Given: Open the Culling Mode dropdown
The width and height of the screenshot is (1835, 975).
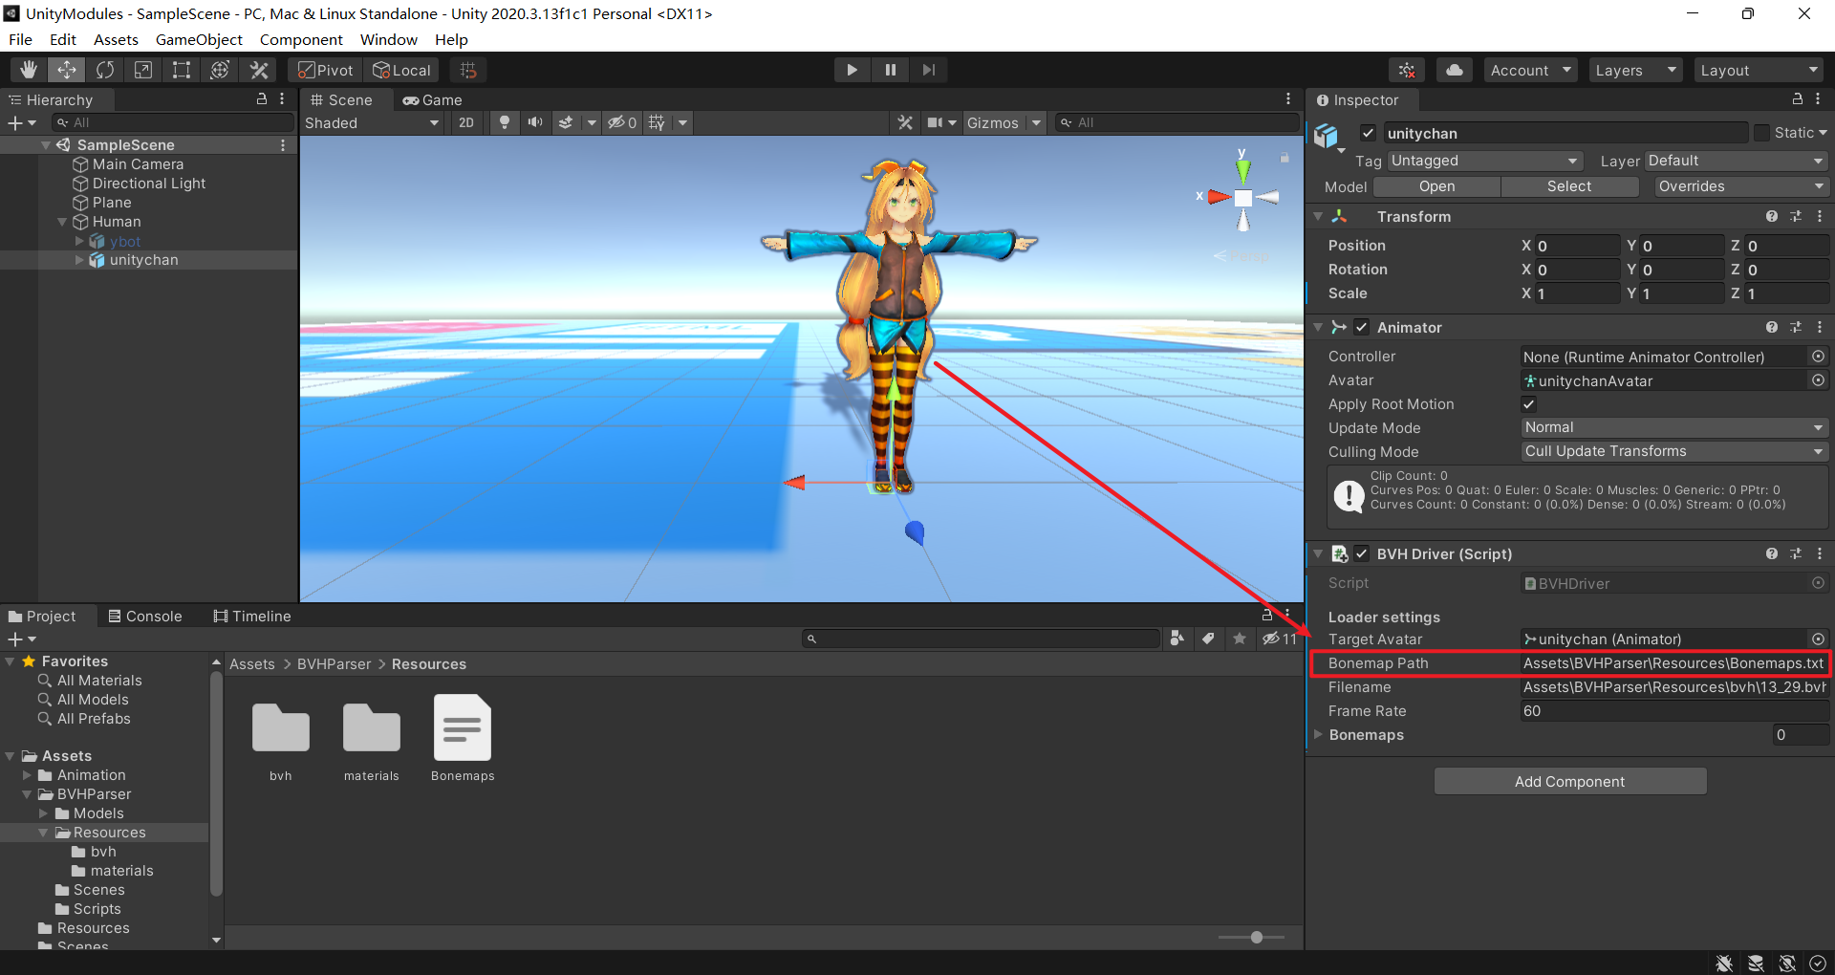Looking at the screenshot, I should (1674, 451).
